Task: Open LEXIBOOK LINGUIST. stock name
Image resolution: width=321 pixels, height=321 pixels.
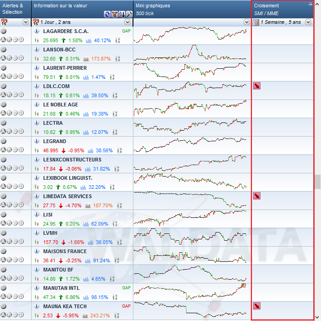Action: pos(68,178)
